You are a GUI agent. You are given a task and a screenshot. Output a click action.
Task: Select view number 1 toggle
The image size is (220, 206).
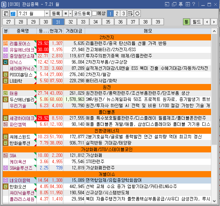coord(110,13)
